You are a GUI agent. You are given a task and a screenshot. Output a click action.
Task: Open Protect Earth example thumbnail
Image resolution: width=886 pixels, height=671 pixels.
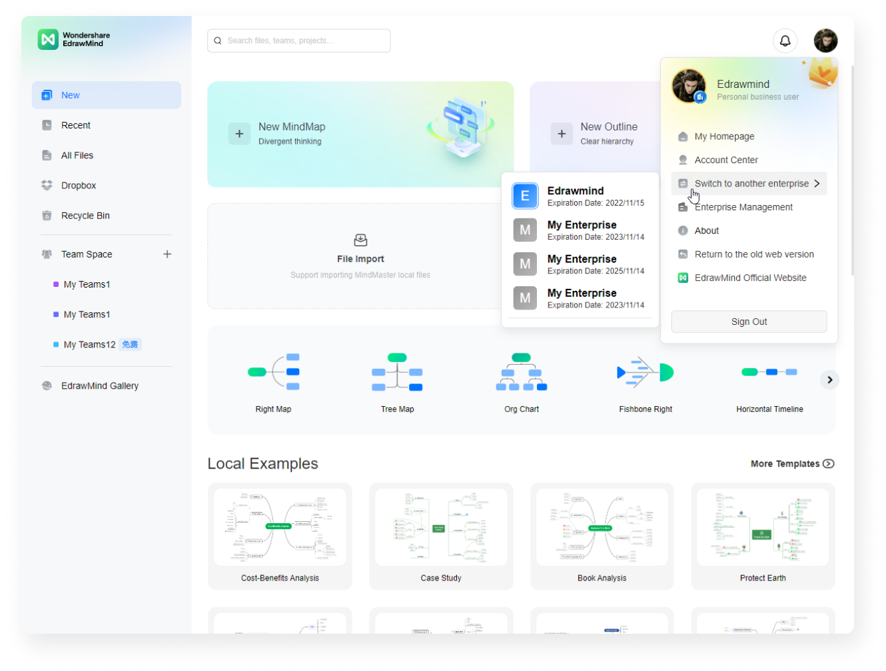763,527
